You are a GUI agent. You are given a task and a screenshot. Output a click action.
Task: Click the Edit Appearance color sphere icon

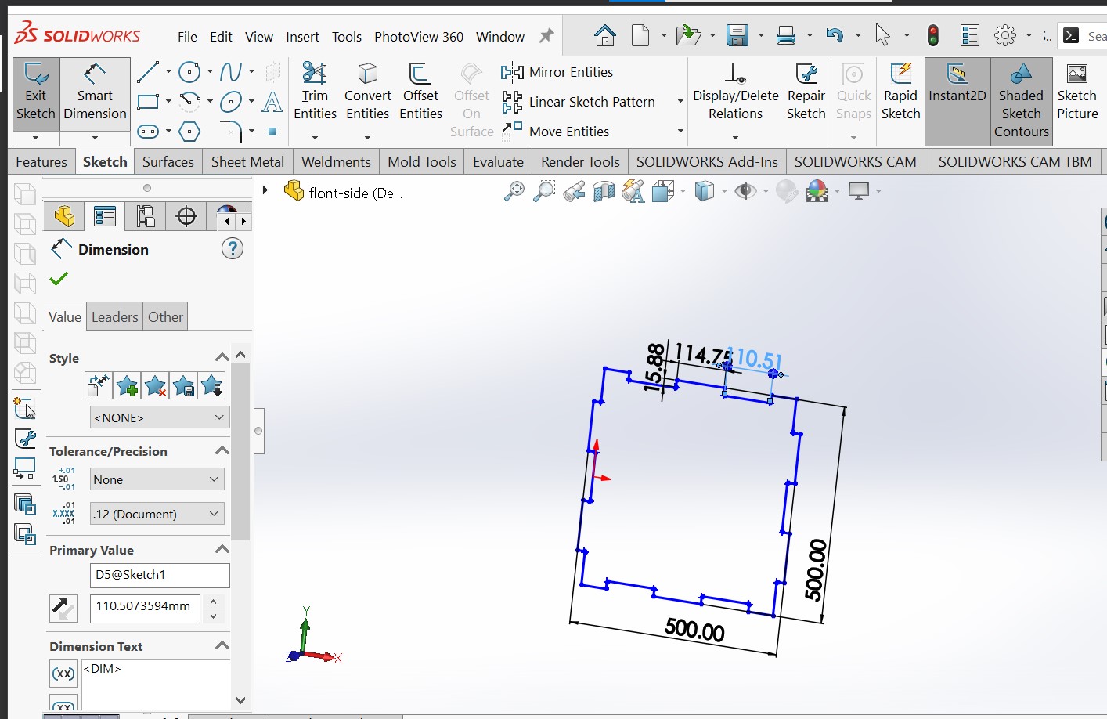[817, 190]
